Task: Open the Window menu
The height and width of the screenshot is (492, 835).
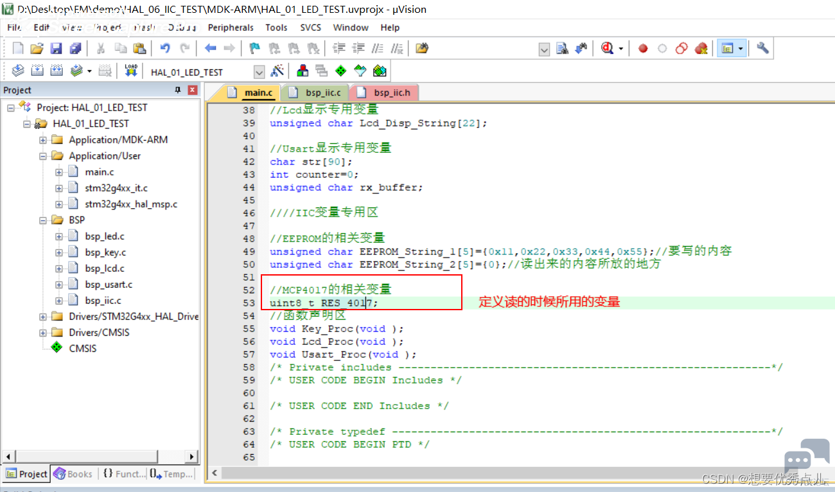Action: click(351, 28)
